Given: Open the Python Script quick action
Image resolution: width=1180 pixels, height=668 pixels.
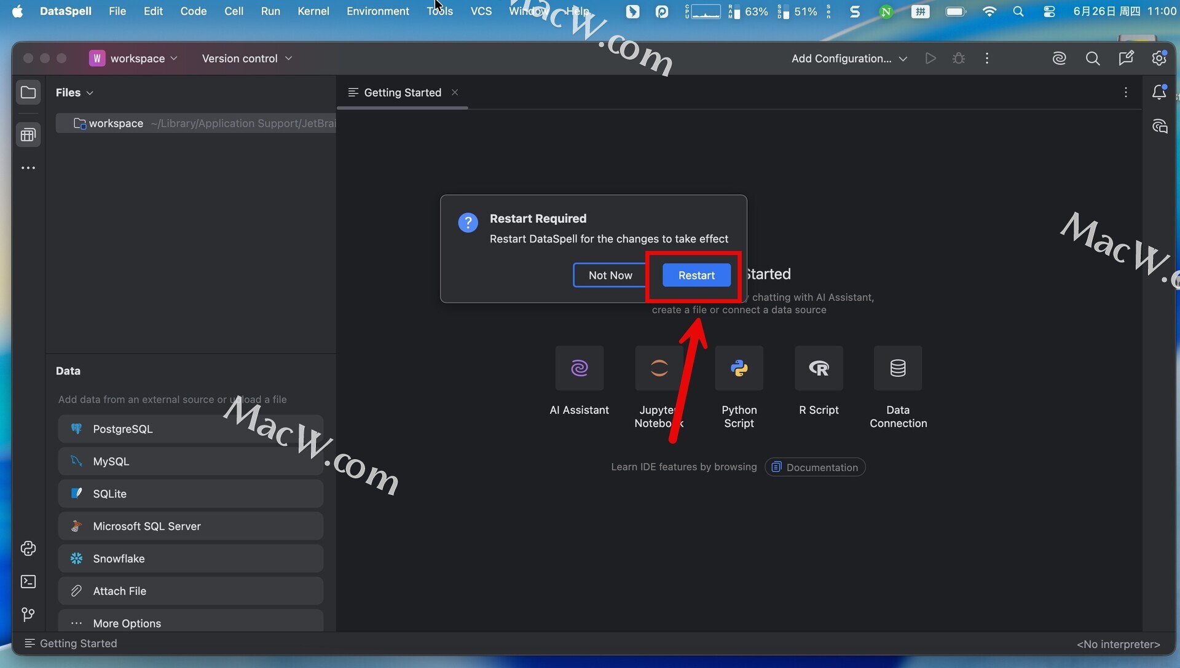Looking at the screenshot, I should tap(739, 368).
